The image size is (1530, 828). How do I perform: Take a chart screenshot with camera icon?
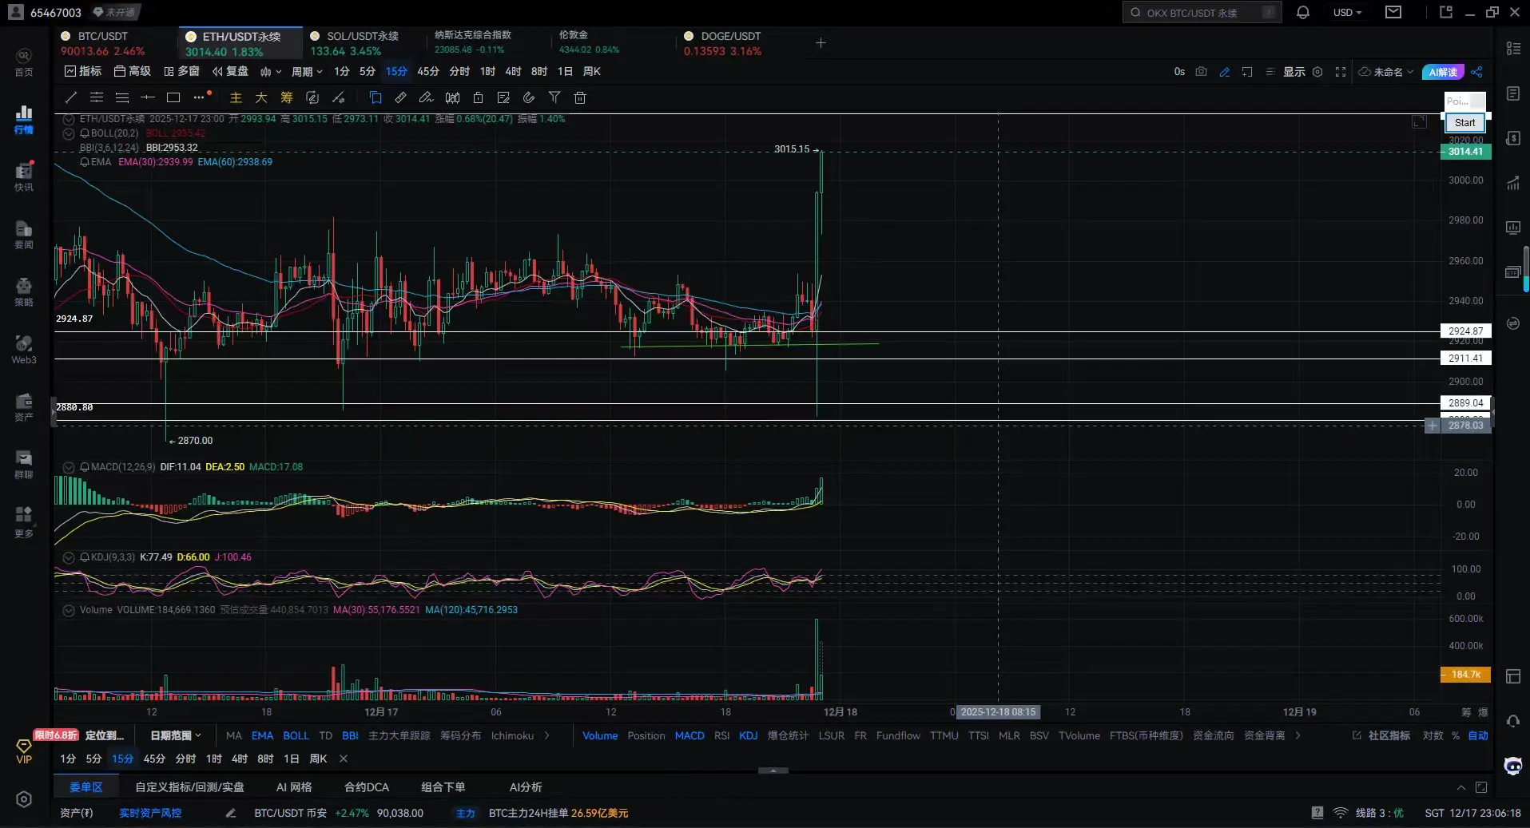tap(1201, 72)
